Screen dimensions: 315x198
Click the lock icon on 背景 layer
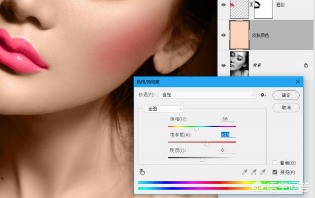pos(306,65)
